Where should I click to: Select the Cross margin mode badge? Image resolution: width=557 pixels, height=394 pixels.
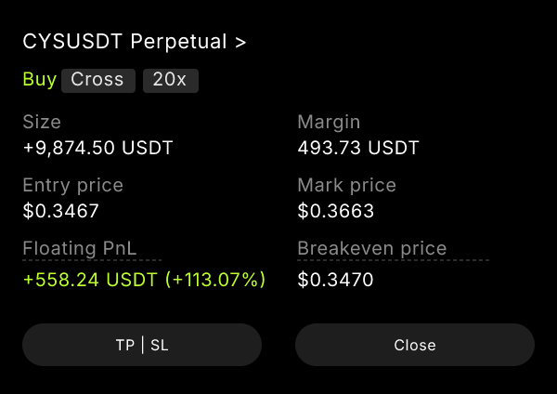tap(98, 81)
